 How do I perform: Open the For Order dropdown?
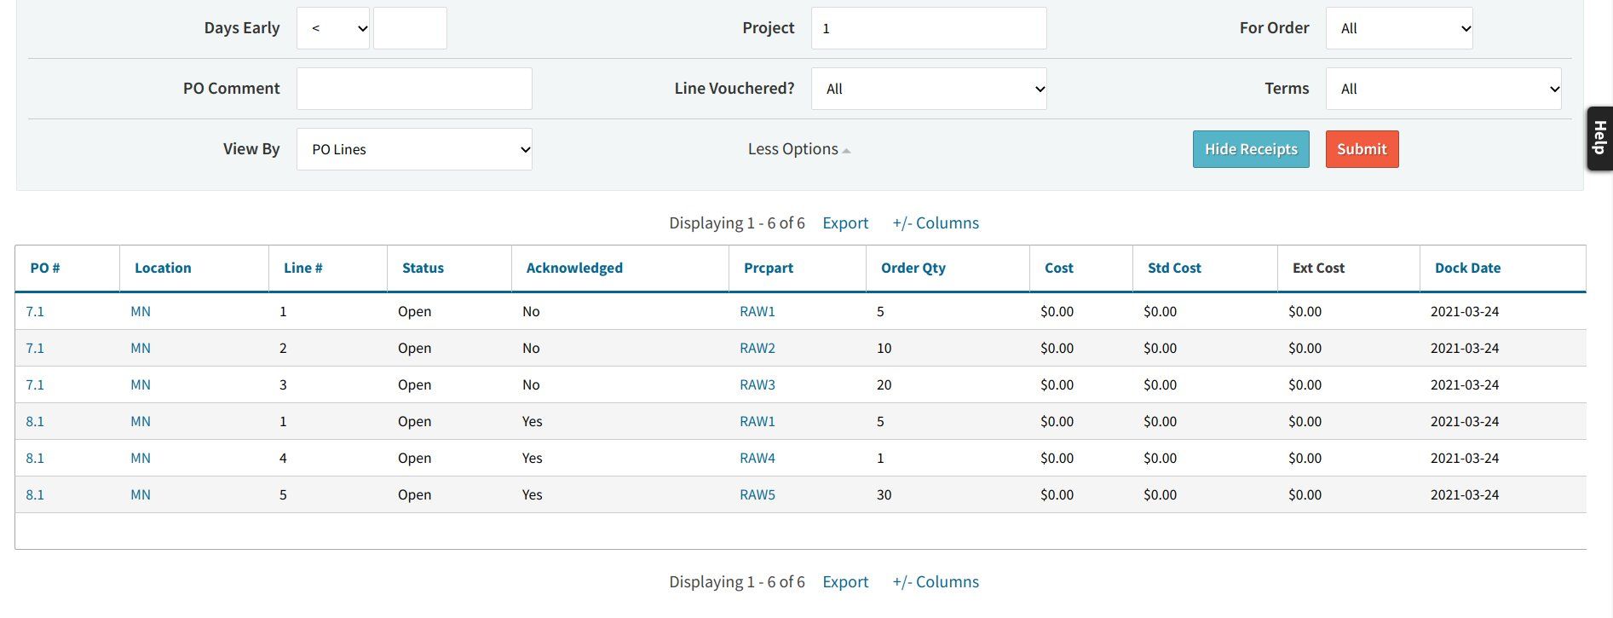point(1398,28)
